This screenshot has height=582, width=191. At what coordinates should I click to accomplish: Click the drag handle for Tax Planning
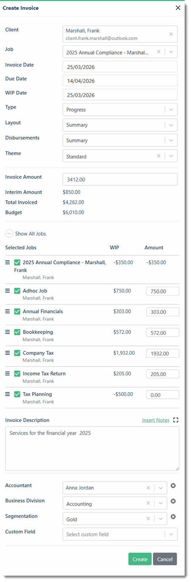[7, 394]
